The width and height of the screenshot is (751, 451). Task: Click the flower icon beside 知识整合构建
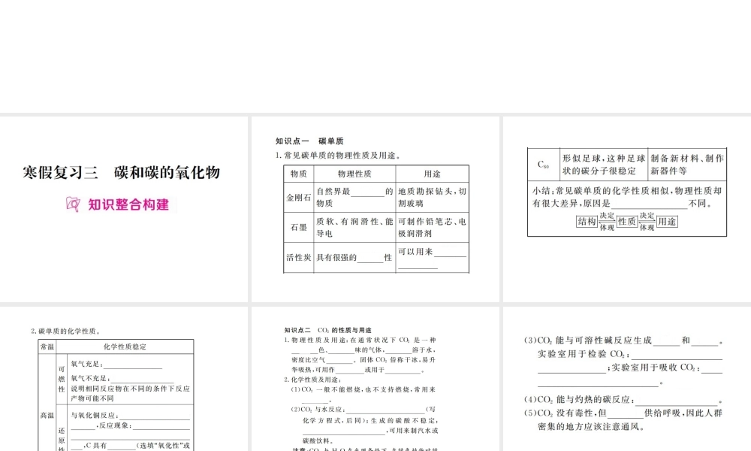pos(73,204)
